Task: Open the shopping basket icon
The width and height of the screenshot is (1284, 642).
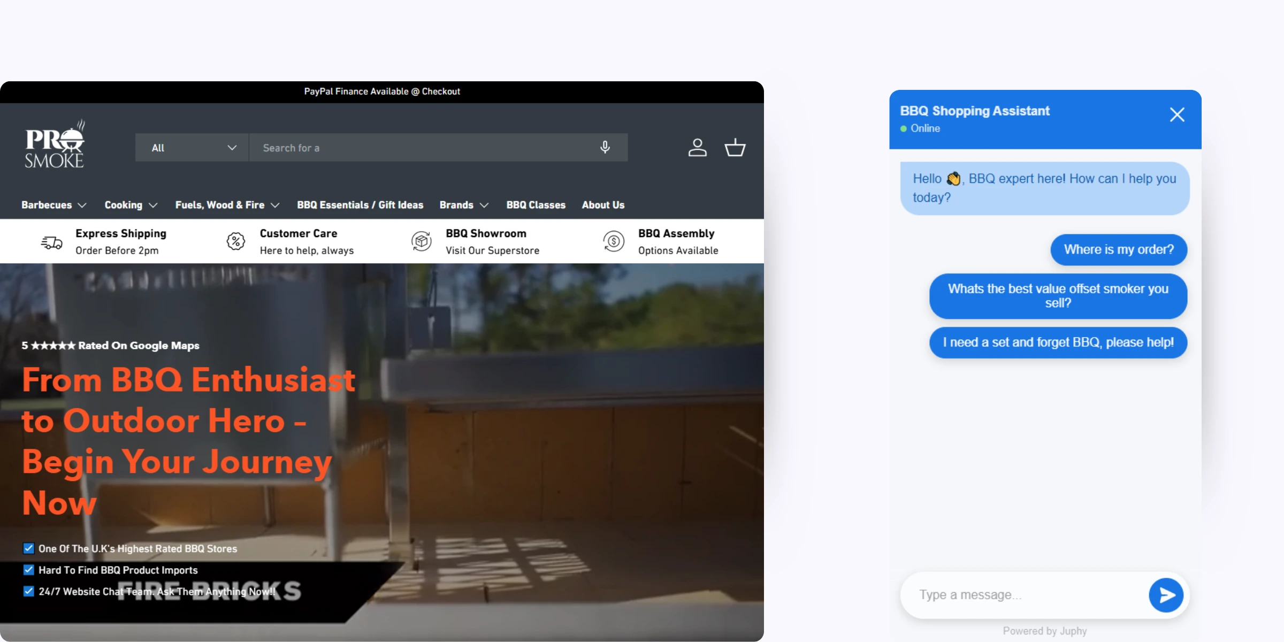Action: point(735,147)
